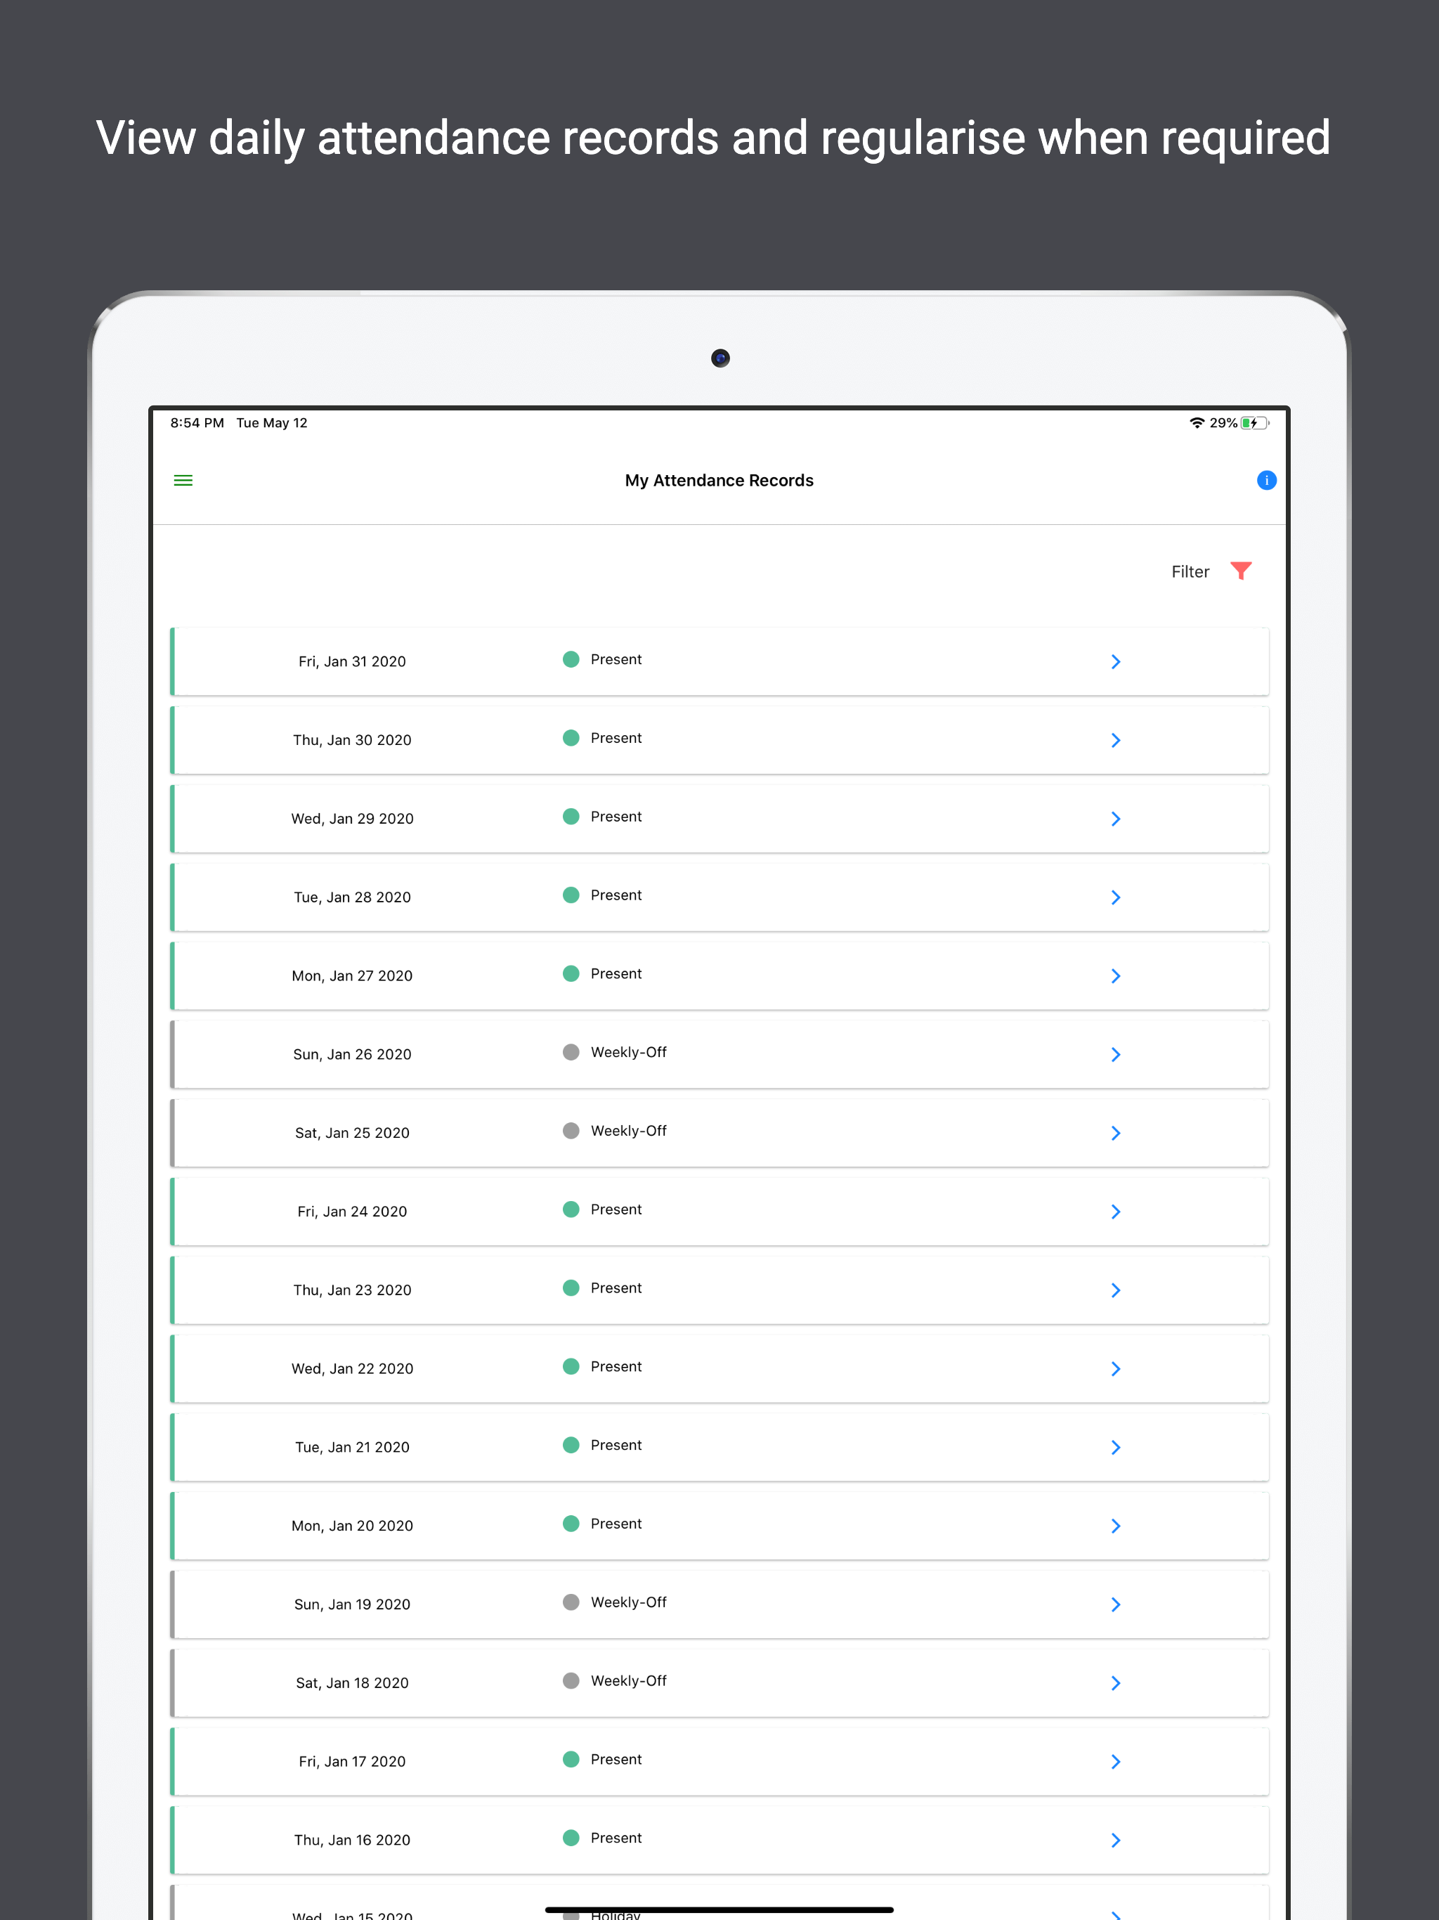Click green status dot for Thu, Jan 30
Screen dimensions: 1439x1920
[571, 738]
